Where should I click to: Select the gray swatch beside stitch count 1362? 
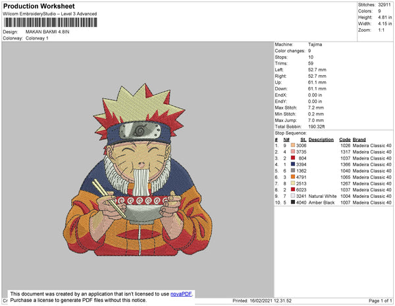coord(293,171)
